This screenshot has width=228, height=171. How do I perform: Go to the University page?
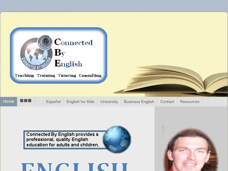pos(109,102)
